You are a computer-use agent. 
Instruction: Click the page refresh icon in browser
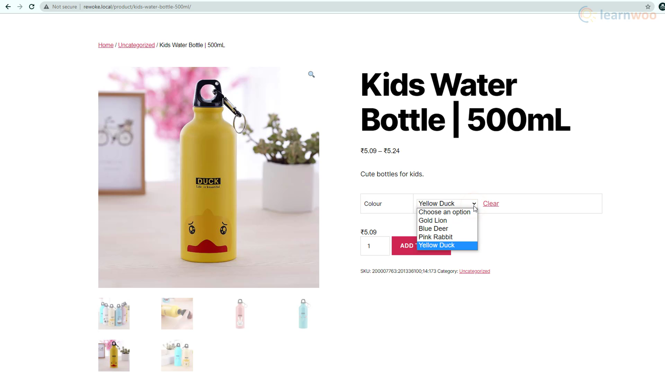32,6
